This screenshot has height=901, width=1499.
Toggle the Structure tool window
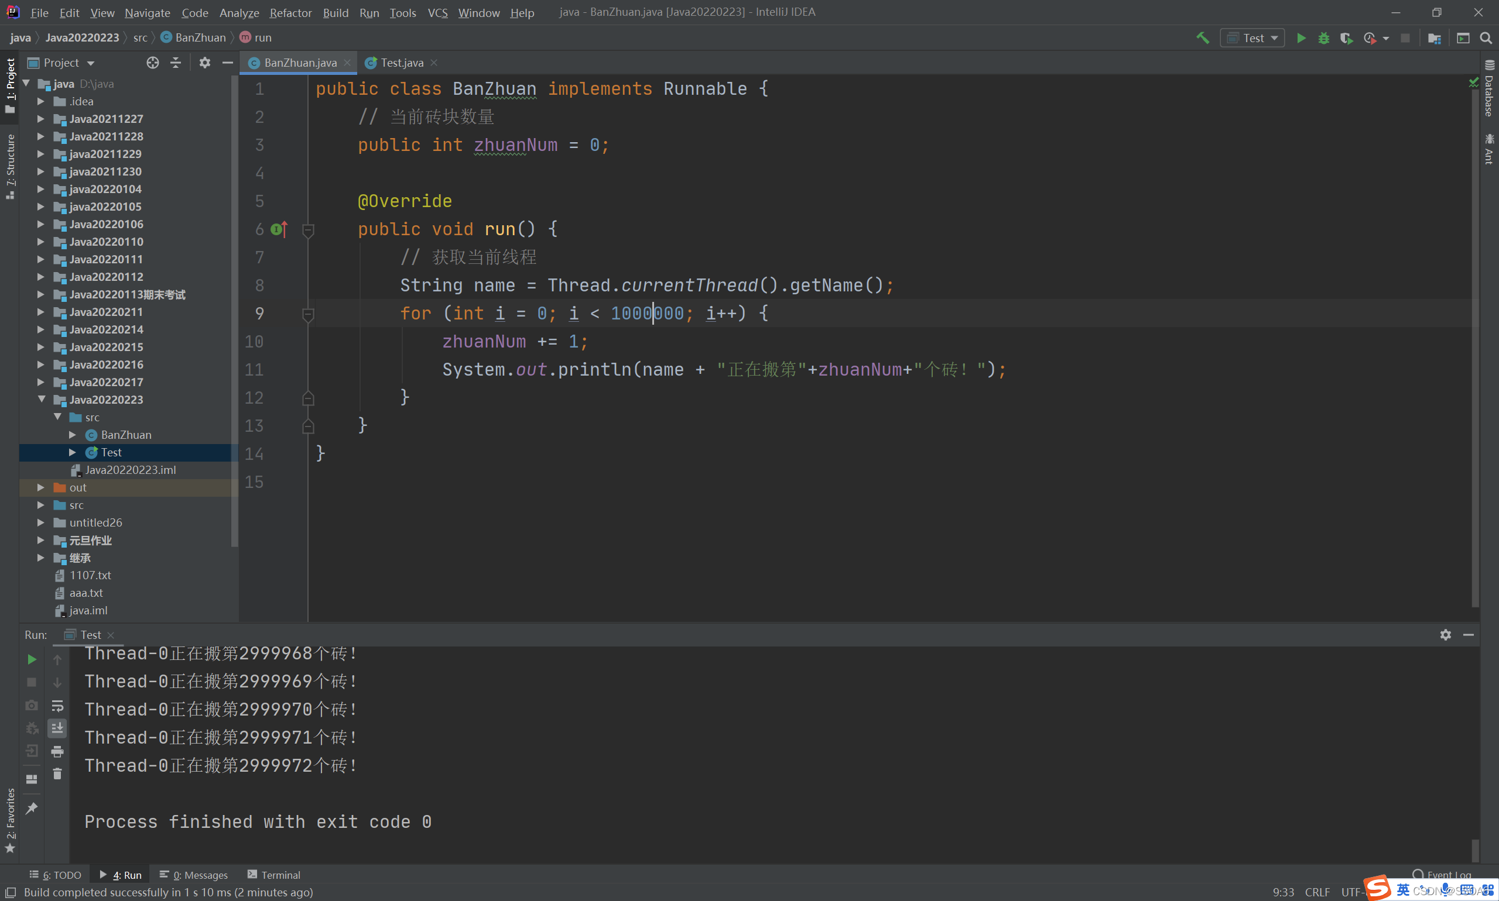[x=10, y=166]
